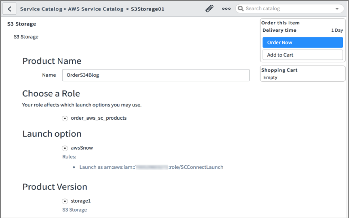Click the ellipsis more options icon
Viewport: 349px width, 218px height.
[x=226, y=9]
